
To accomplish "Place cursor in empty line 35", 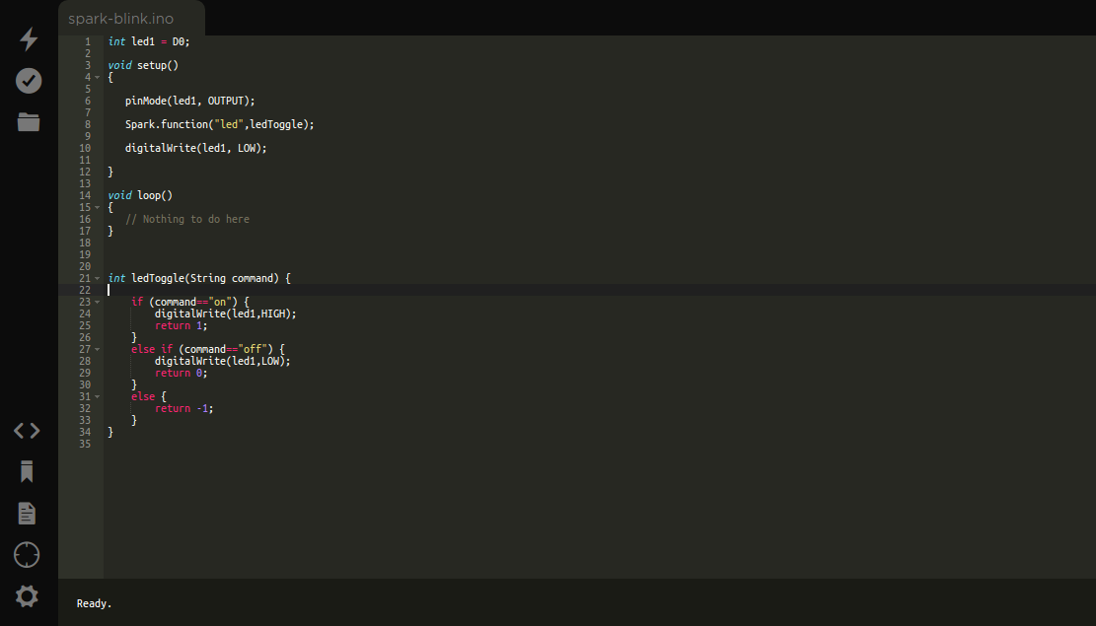I will [296, 444].
